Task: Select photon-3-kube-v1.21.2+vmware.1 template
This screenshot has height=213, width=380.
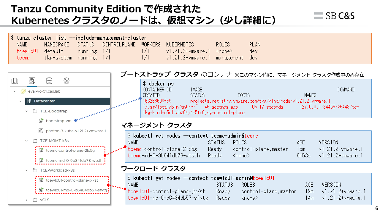Action: tap(76, 130)
